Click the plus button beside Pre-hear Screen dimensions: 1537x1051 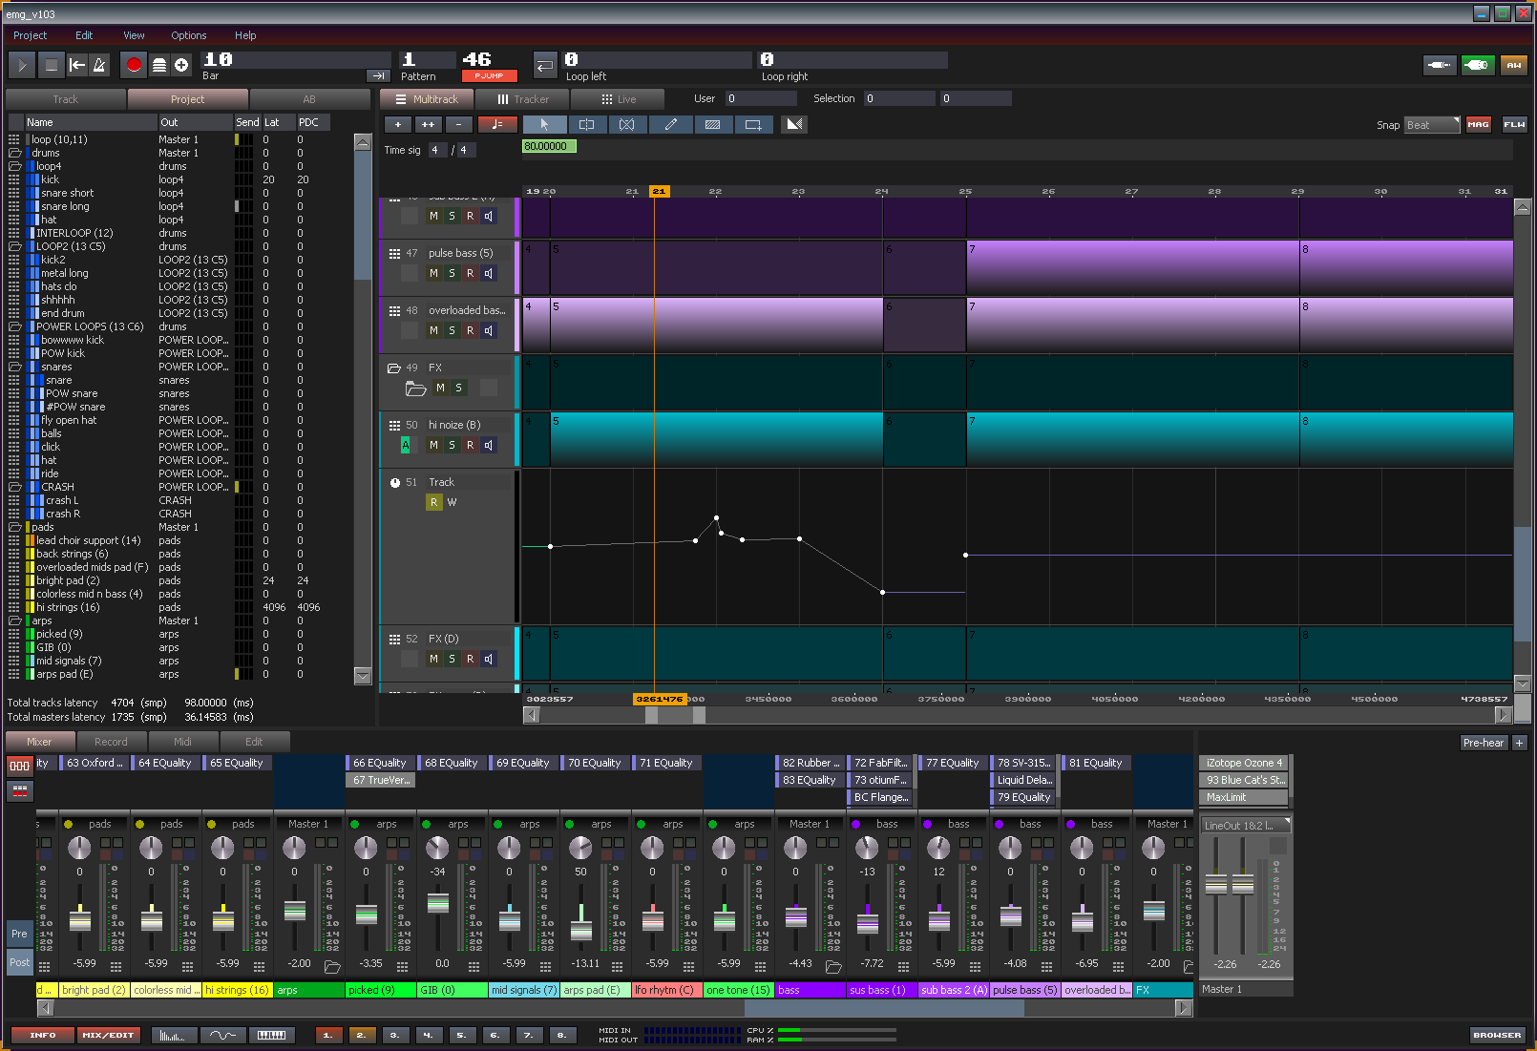tap(1519, 743)
